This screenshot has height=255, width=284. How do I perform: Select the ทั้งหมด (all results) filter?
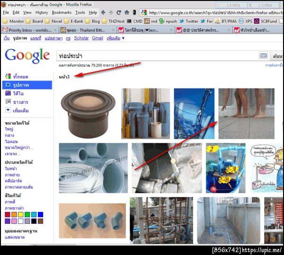point(17,77)
